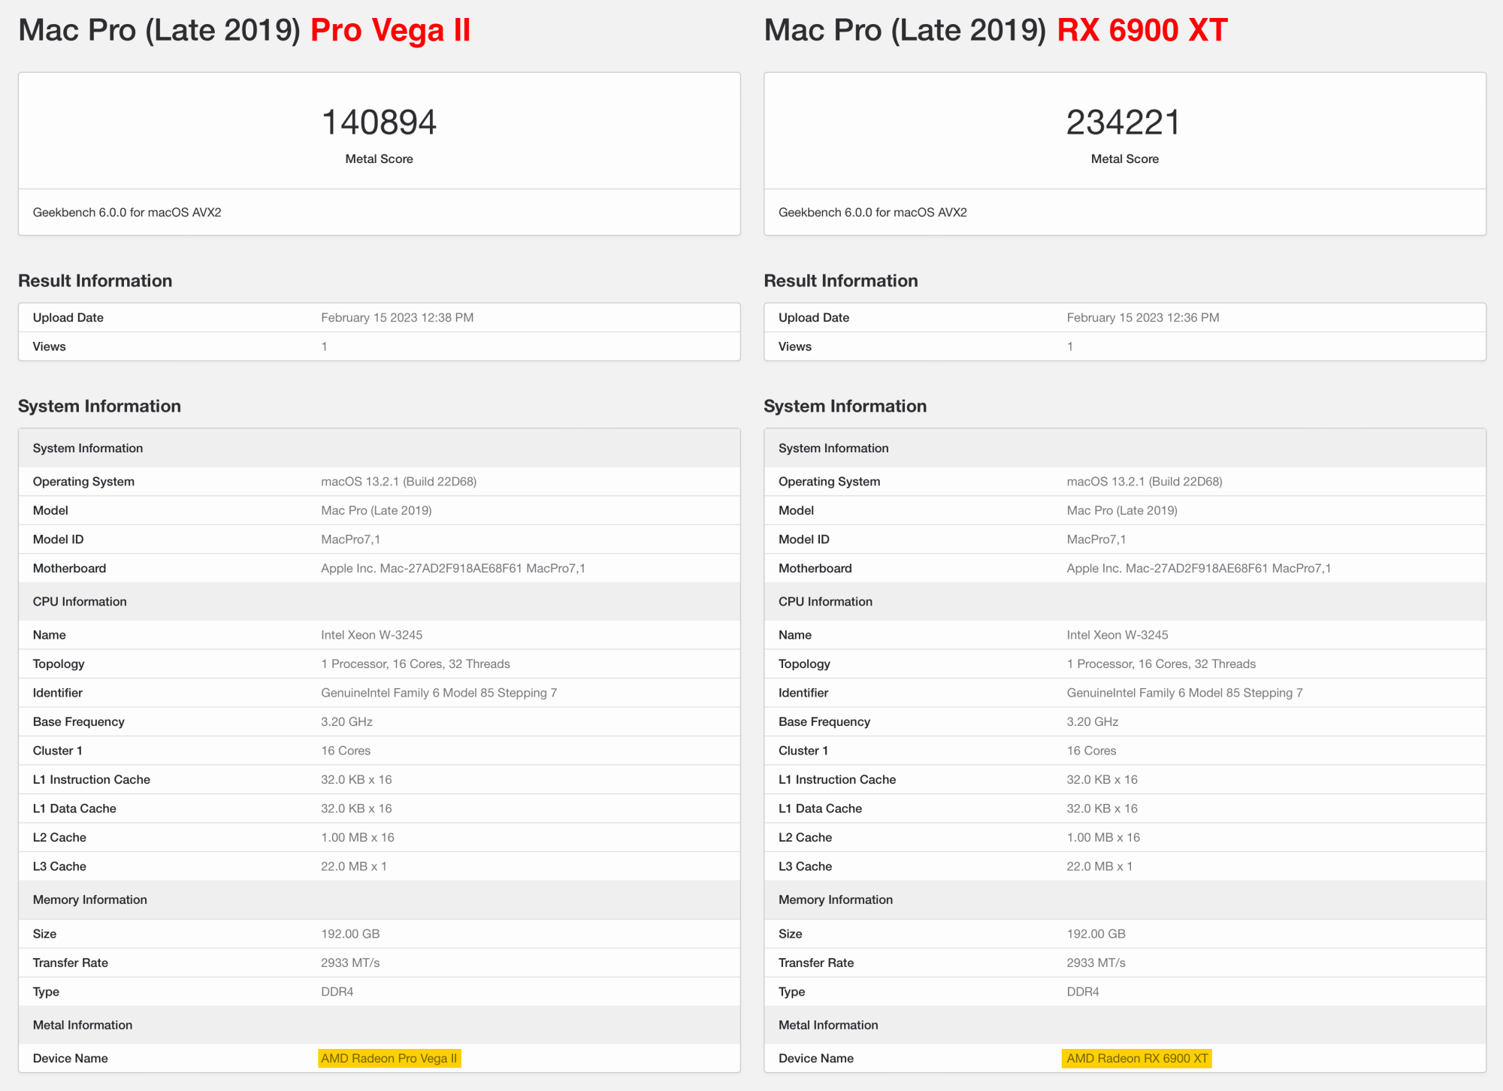Click 'GenuineIntel Family 6 Model 85 Stepping 7' right

click(1184, 693)
